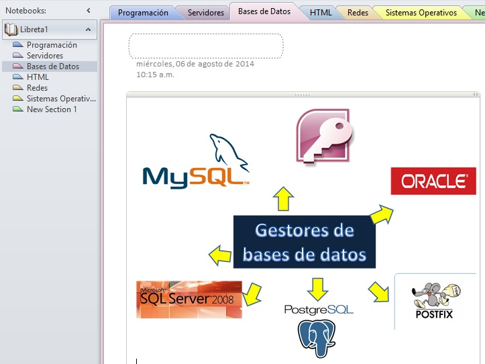Viewport: 485px width, 364px height.
Task: Click the note container width arrows handle
Action: (476, 94)
